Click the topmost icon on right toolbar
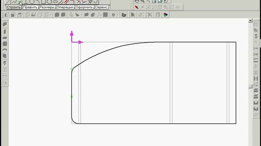This screenshot has height=146, width=261. (x=256, y=24)
